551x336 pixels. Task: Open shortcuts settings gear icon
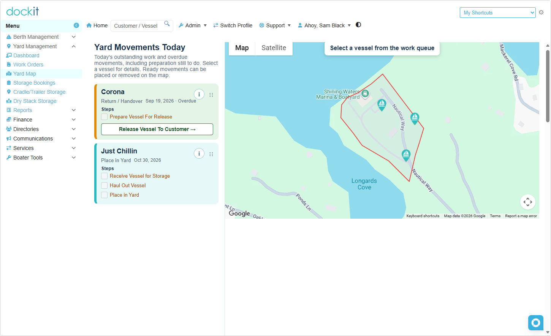541,12
